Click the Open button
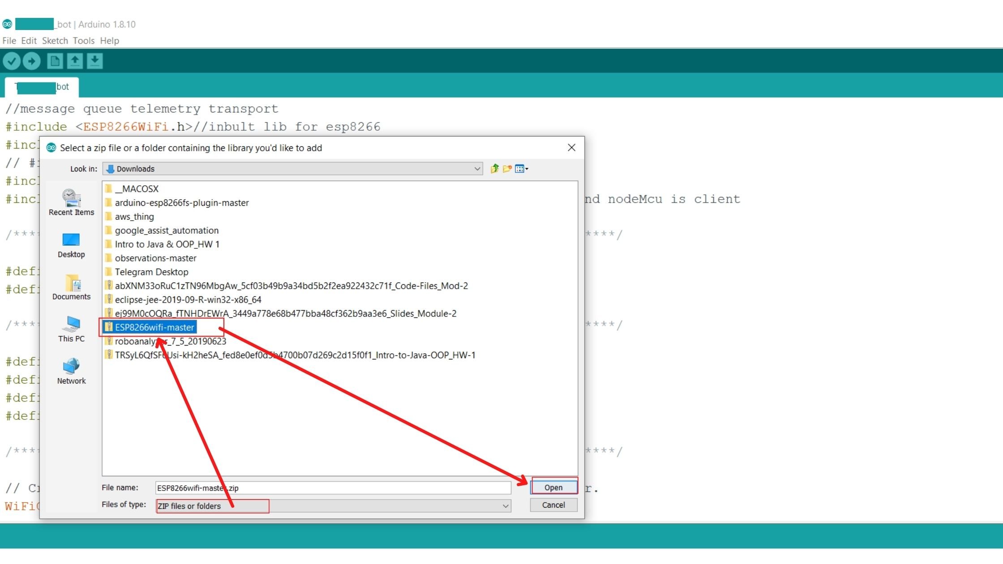The width and height of the screenshot is (1003, 564). 553,487
